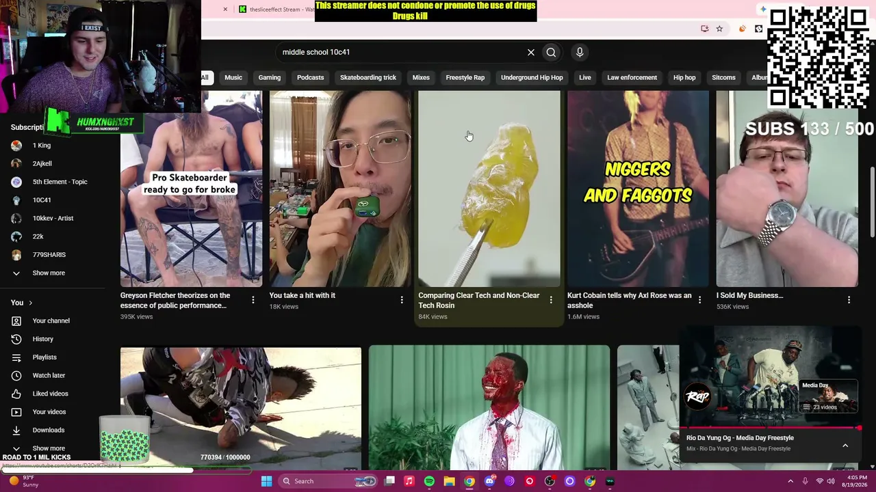The image size is (876, 492).
Task: Open the 5th Element - Topic avatar
Action: pyautogui.click(x=16, y=182)
